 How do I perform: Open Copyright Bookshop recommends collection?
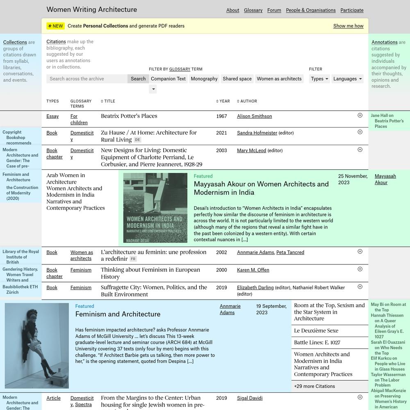17,137
